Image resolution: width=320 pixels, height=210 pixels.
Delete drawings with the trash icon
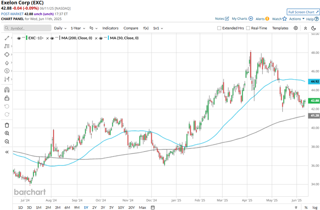pyautogui.click(x=6, y=125)
